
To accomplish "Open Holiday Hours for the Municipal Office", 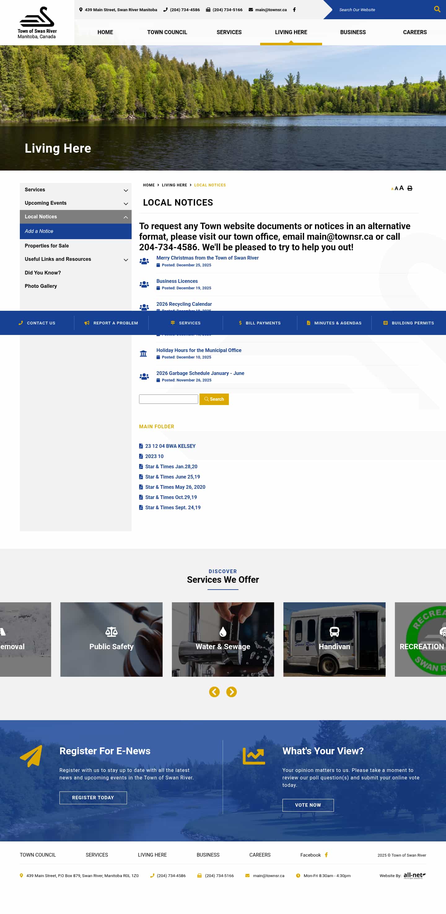I will 199,350.
